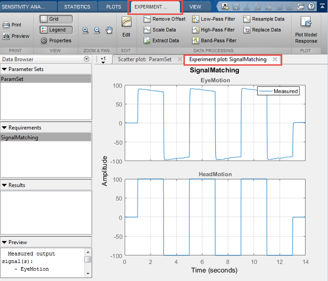
Task: Select the Pan hand tool
Action: coord(108,30)
